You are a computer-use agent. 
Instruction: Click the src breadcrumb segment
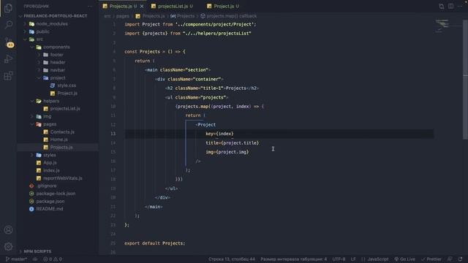[107, 16]
